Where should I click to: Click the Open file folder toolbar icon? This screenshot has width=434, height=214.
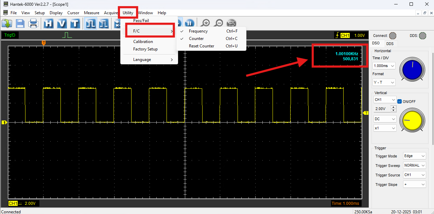pos(7,23)
